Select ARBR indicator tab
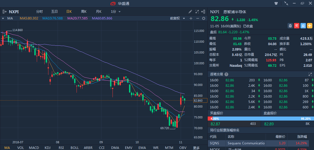The image size is (314, 150). tap(88, 148)
